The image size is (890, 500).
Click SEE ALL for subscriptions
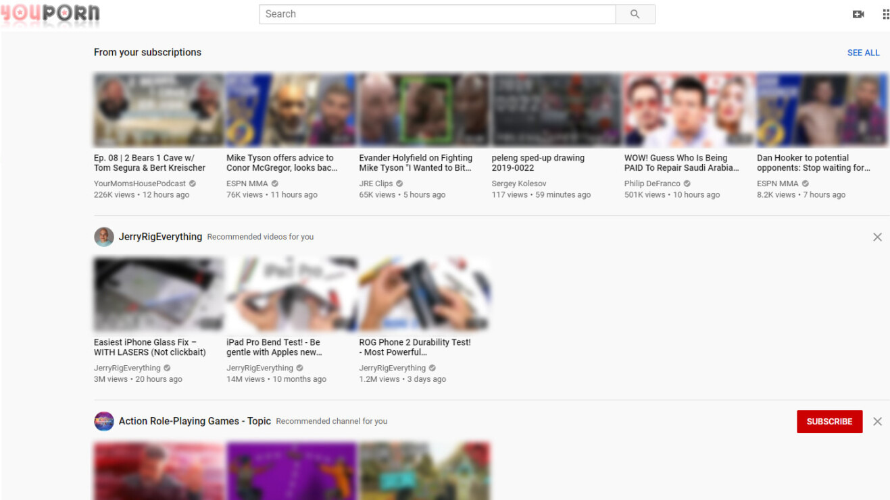(x=863, y=53)
